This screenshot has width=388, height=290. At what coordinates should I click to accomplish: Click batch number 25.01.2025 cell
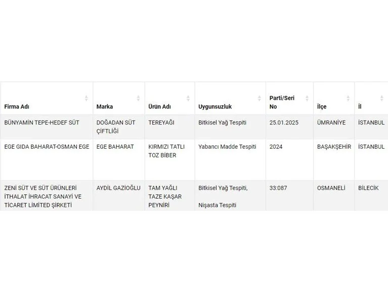point(285,123)
